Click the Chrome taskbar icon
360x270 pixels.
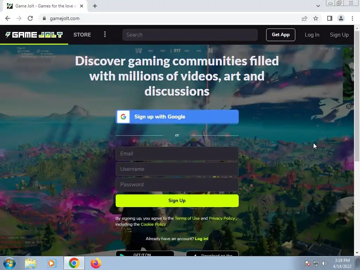pyautogui.click(x=74, y=263)
